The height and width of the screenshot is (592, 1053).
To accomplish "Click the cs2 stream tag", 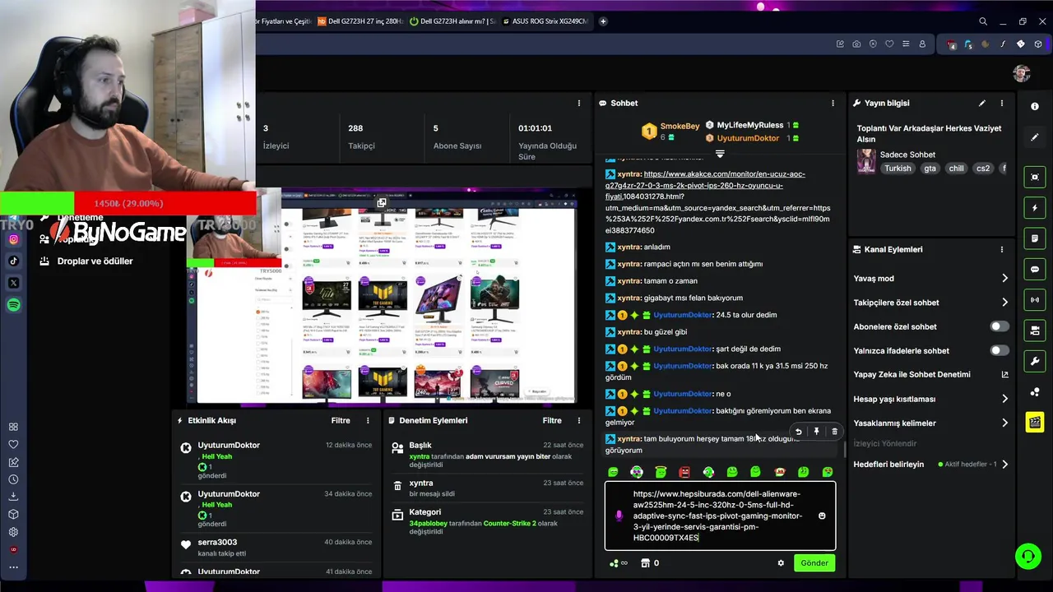I will pyautogui.click(x=982, y=168).
